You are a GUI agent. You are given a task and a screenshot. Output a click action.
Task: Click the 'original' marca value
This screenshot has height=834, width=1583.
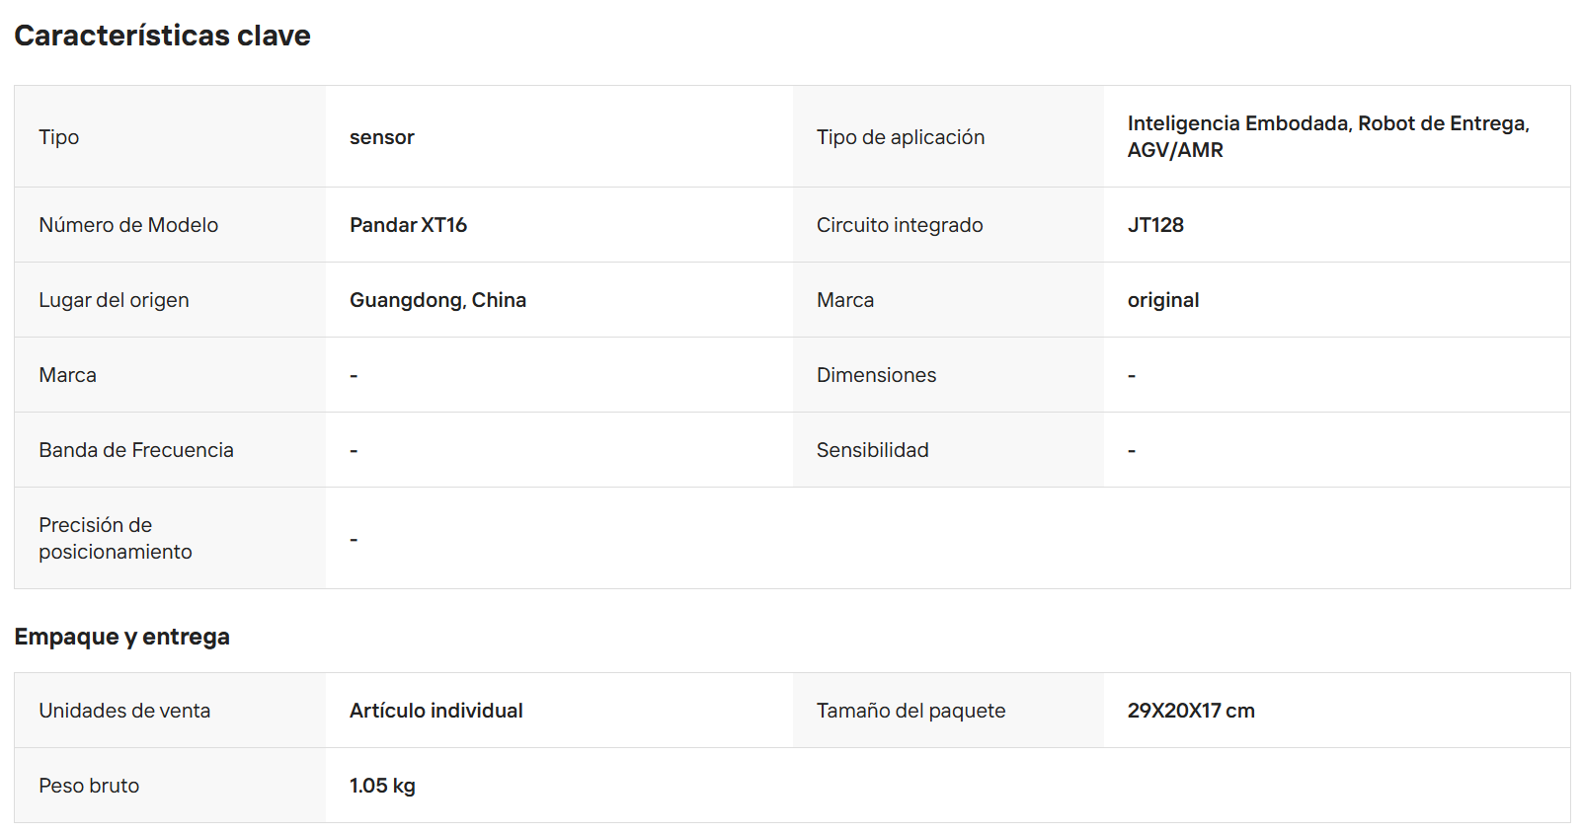click(x=1163, y=300)
